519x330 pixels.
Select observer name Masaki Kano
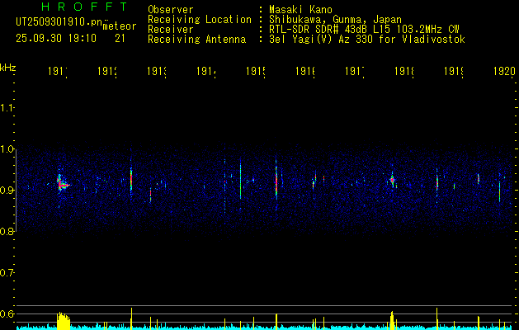click(x=300, y=9)
